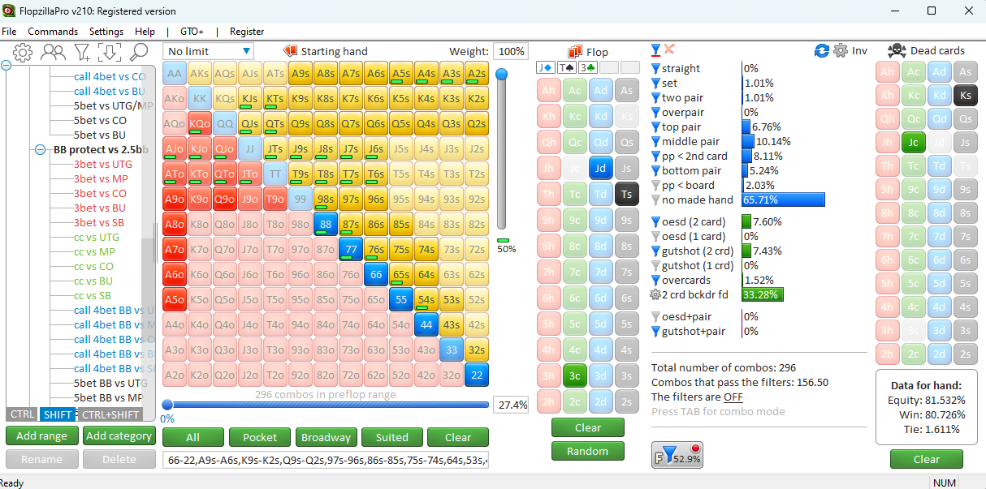Click the oesd (2 card) filter funnel
Screen dimensions: 986x489
(655, 222)
